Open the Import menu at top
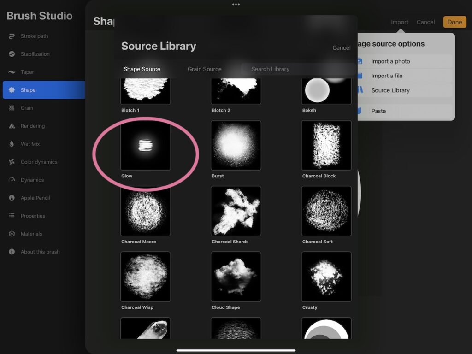 (400, 22)
